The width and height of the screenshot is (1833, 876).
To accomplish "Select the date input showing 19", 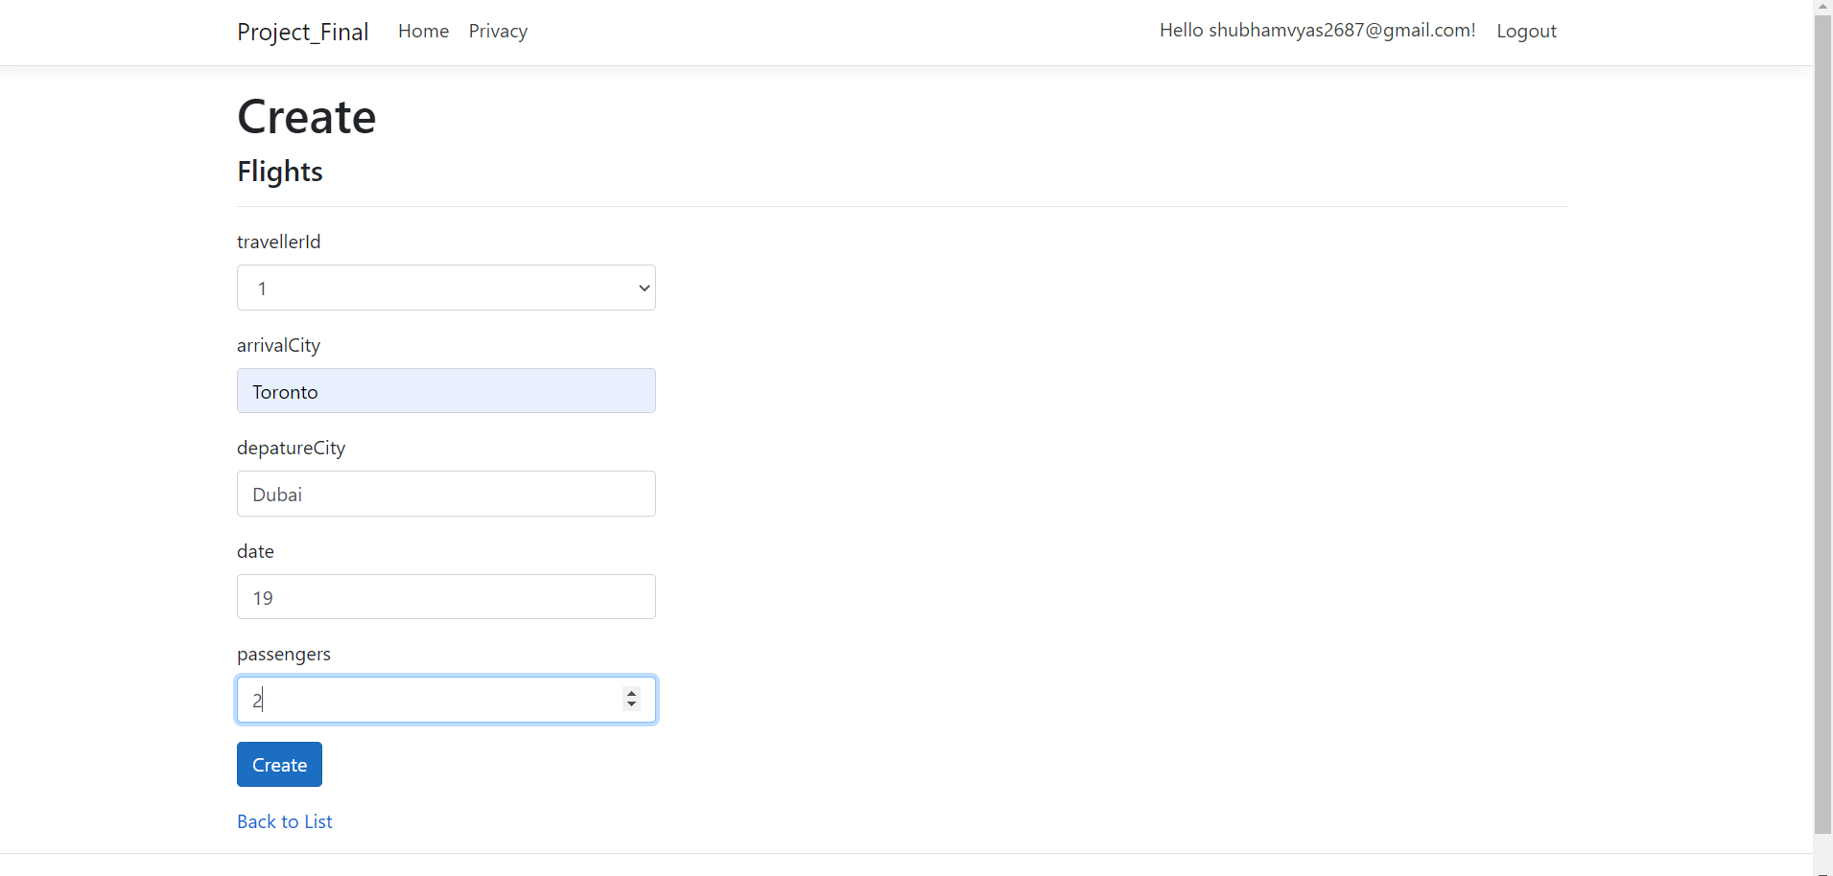I will pyautogui.click(x=446, y=597).
